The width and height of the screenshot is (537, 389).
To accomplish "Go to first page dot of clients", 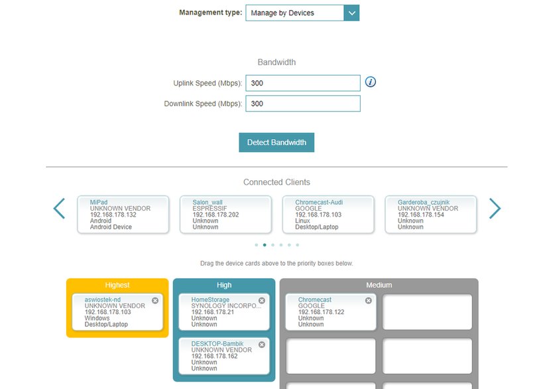I will (x=256, y=245).
